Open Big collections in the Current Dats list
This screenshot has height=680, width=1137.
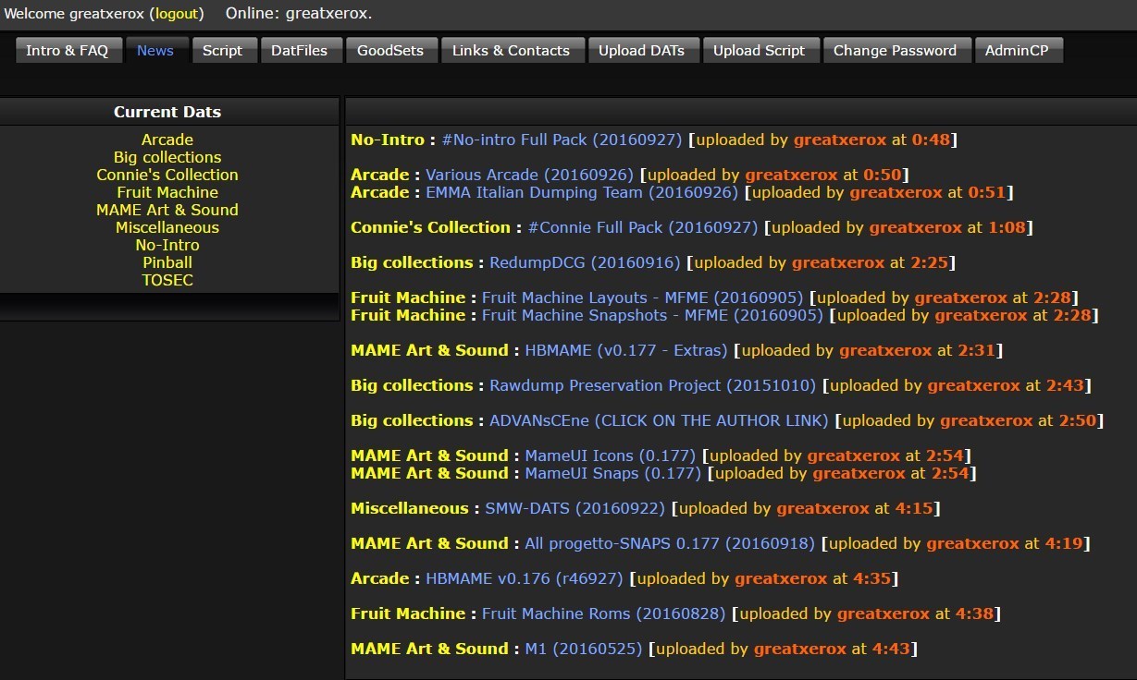click(167, 157)
